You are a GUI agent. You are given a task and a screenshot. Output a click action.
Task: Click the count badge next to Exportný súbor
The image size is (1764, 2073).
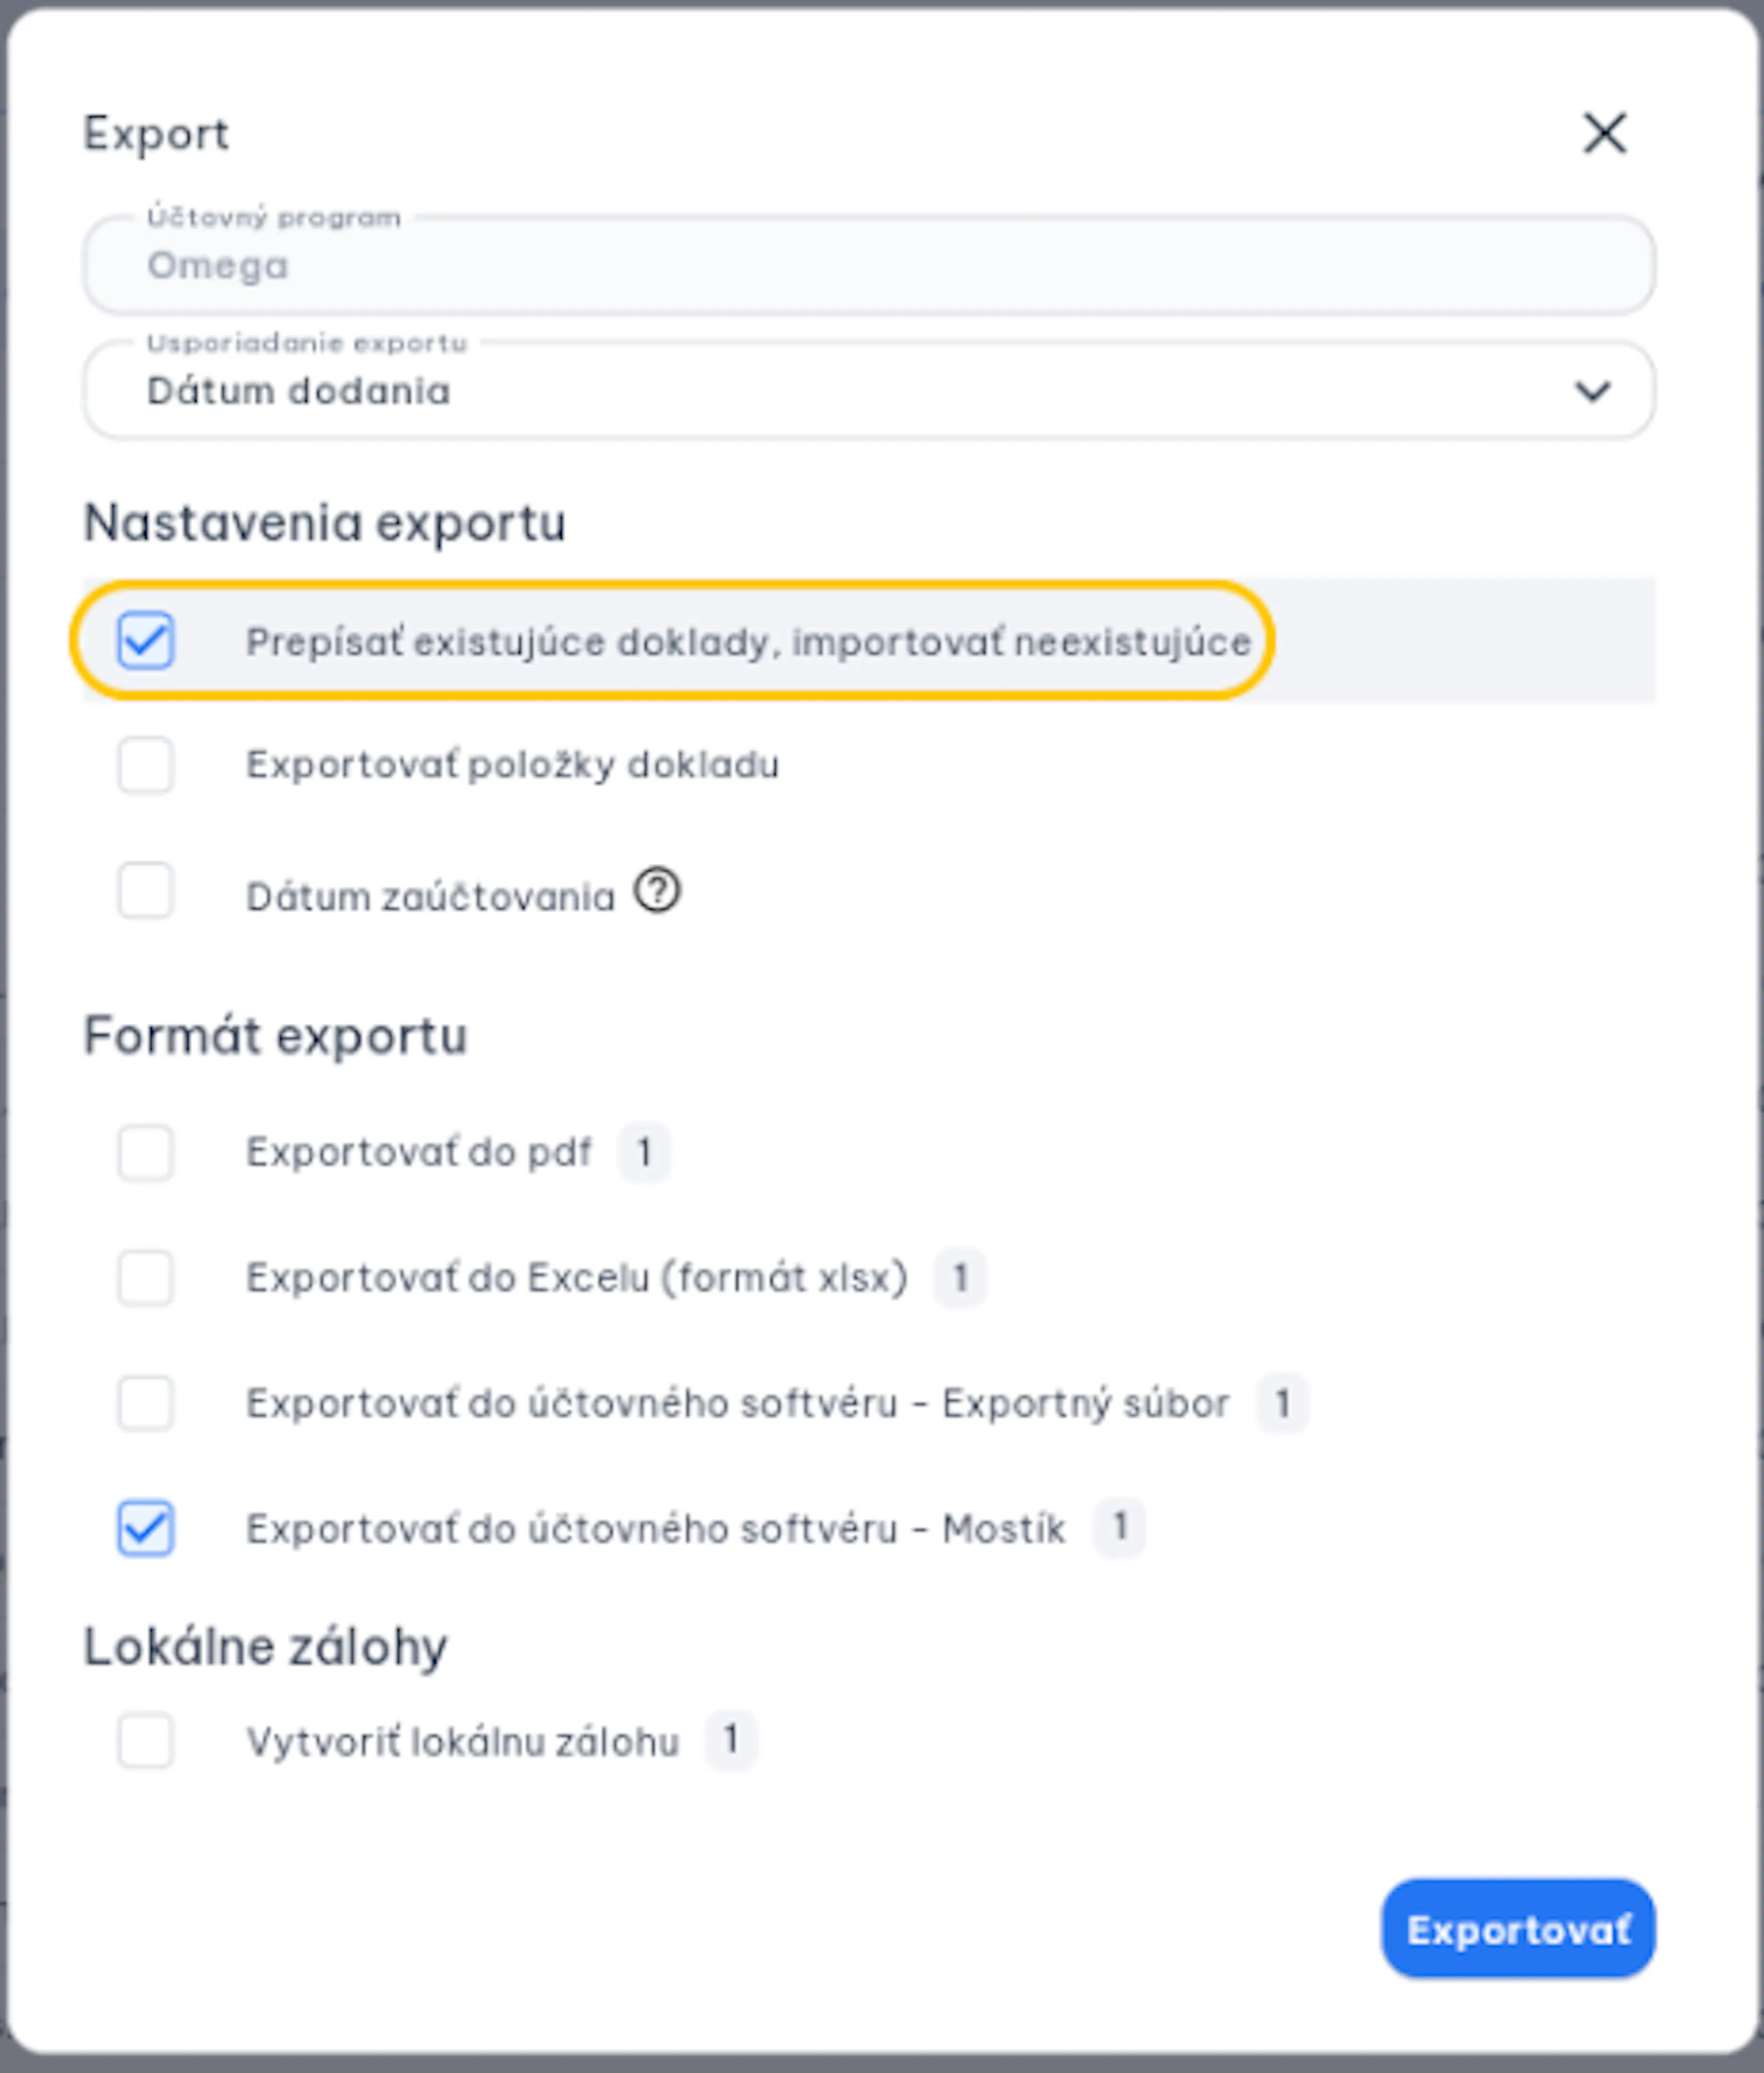tap(1282, 1404)
